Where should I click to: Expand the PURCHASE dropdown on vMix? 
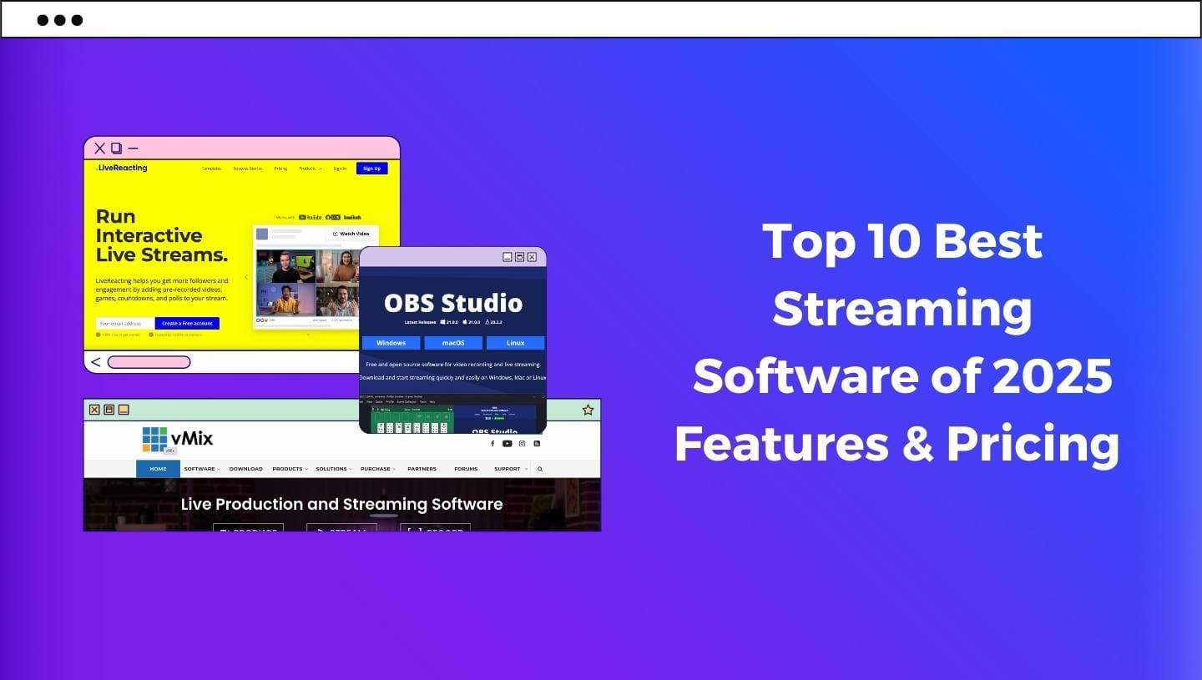(376, 469)
